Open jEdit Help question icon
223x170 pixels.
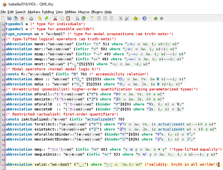tap(144, 18)
